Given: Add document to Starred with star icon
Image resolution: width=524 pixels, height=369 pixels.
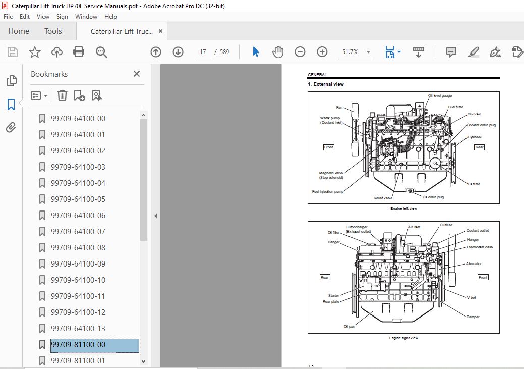Looking at the screenshot, I should pyautogui.click(x=35, y=52).
